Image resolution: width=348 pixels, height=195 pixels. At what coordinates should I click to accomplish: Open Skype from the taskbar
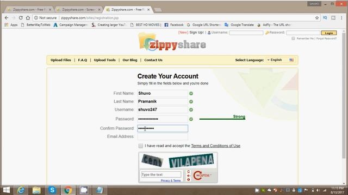coord(52,190)
